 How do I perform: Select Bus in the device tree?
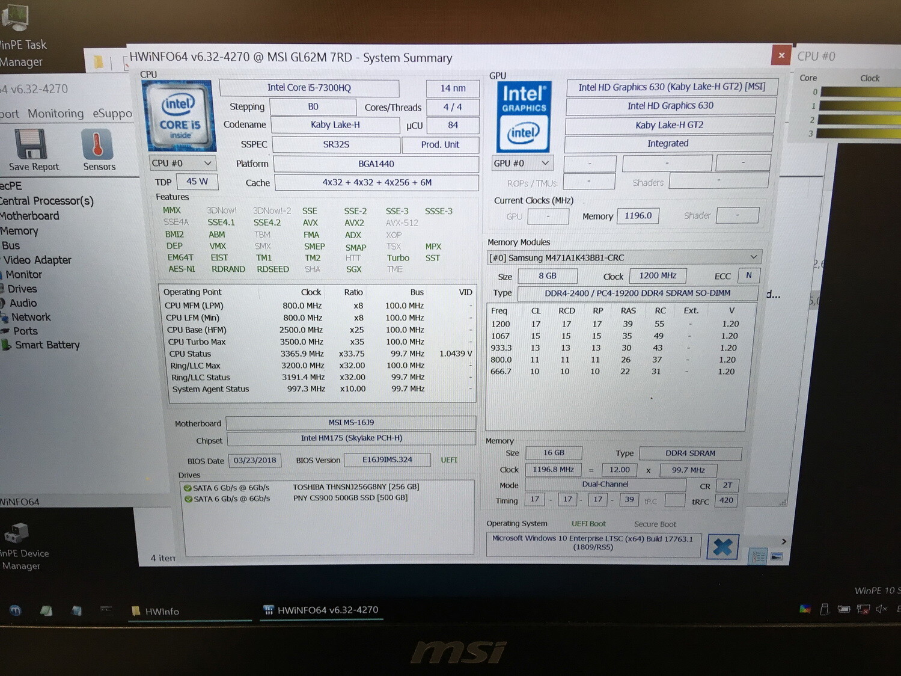tap(10, 245)
